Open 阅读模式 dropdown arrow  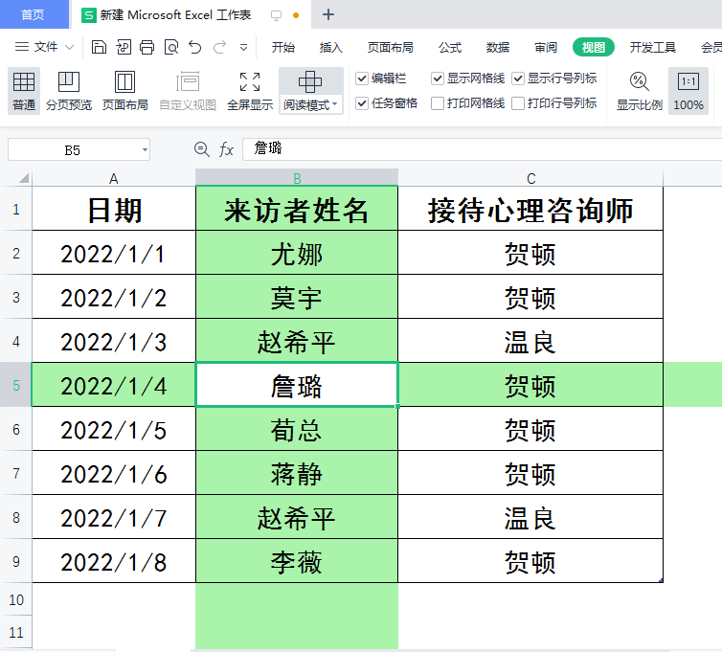pyautogui.click(x=335, y=104)
